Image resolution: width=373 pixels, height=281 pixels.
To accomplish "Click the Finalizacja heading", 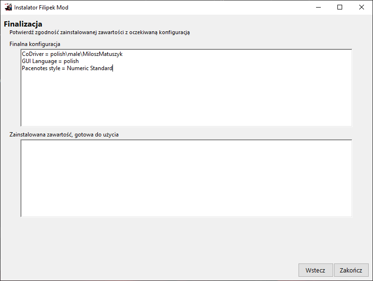I will [23, 24].
